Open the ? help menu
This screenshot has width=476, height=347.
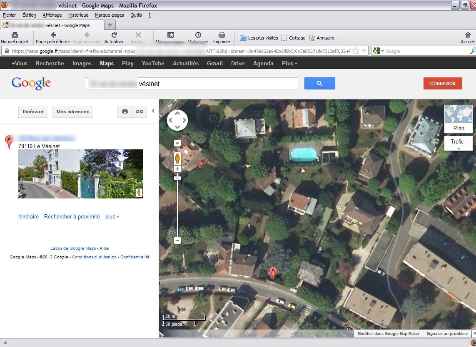click(x=150, y=15)
